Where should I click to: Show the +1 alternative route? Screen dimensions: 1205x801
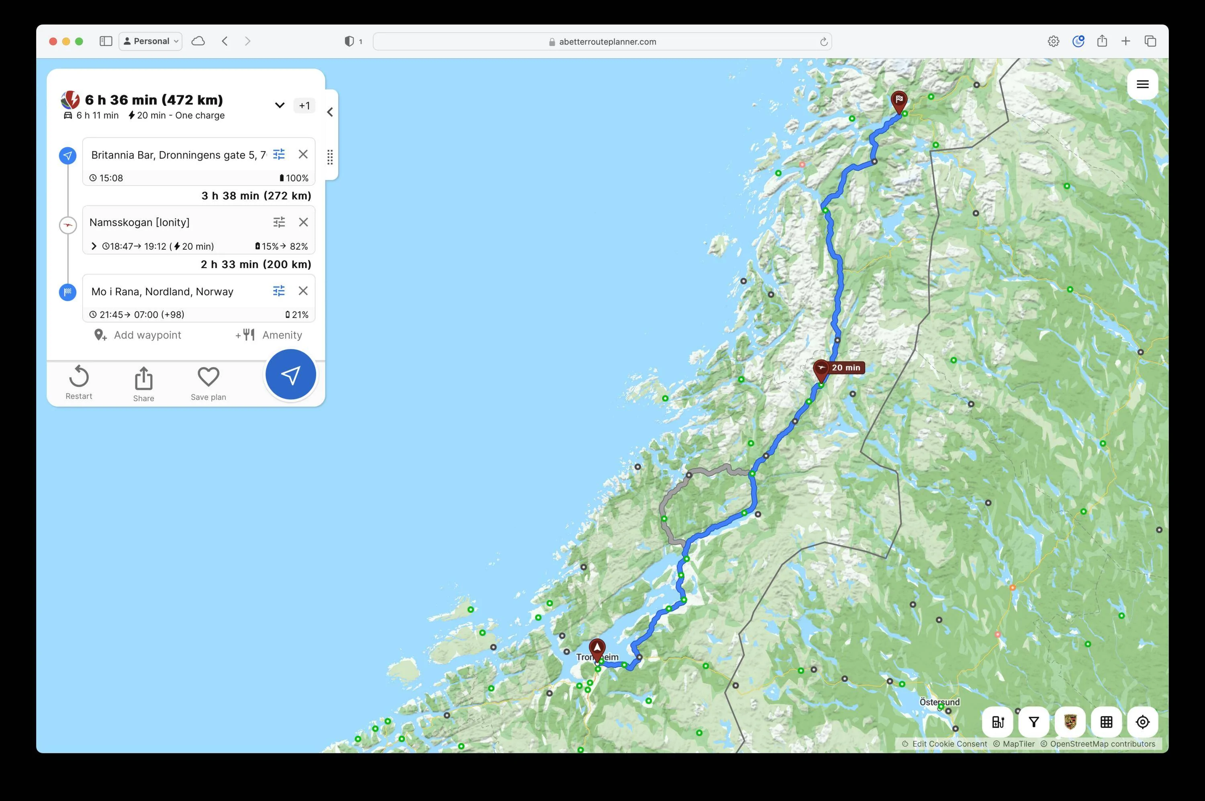pyautogui.click(x=304, y=106)
